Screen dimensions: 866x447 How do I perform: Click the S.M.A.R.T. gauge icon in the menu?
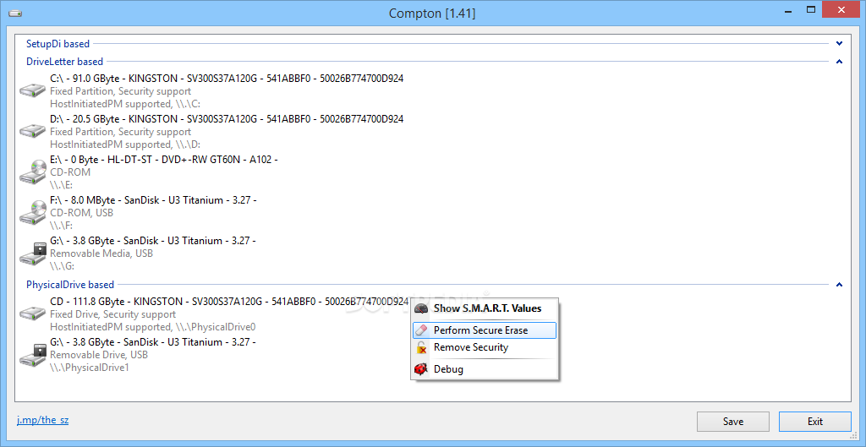point(421,308)
